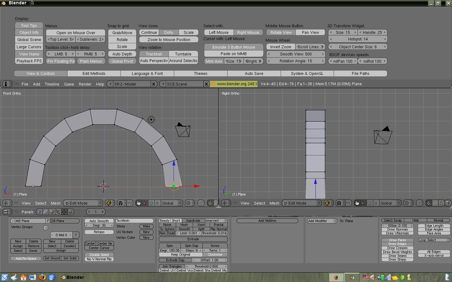Click the Set Smoot button

(52, 258)
